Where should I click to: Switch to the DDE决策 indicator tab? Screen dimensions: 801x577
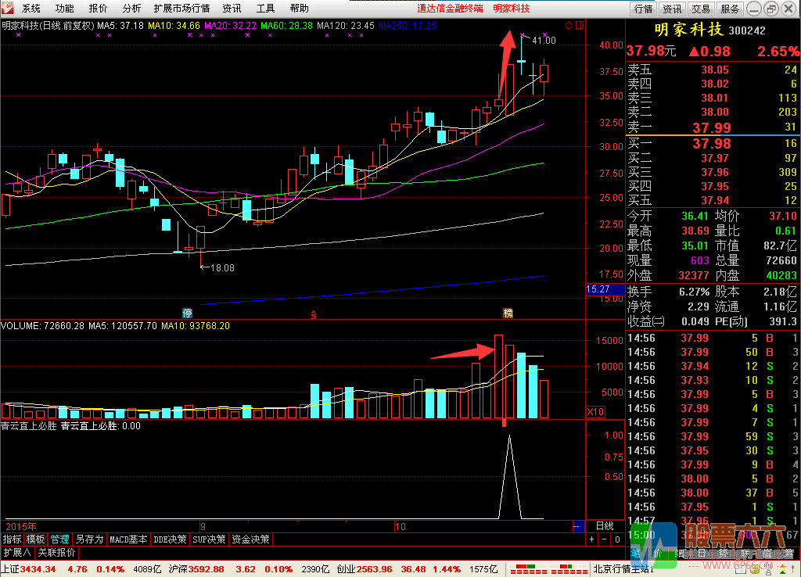click(x=170, y=539)
